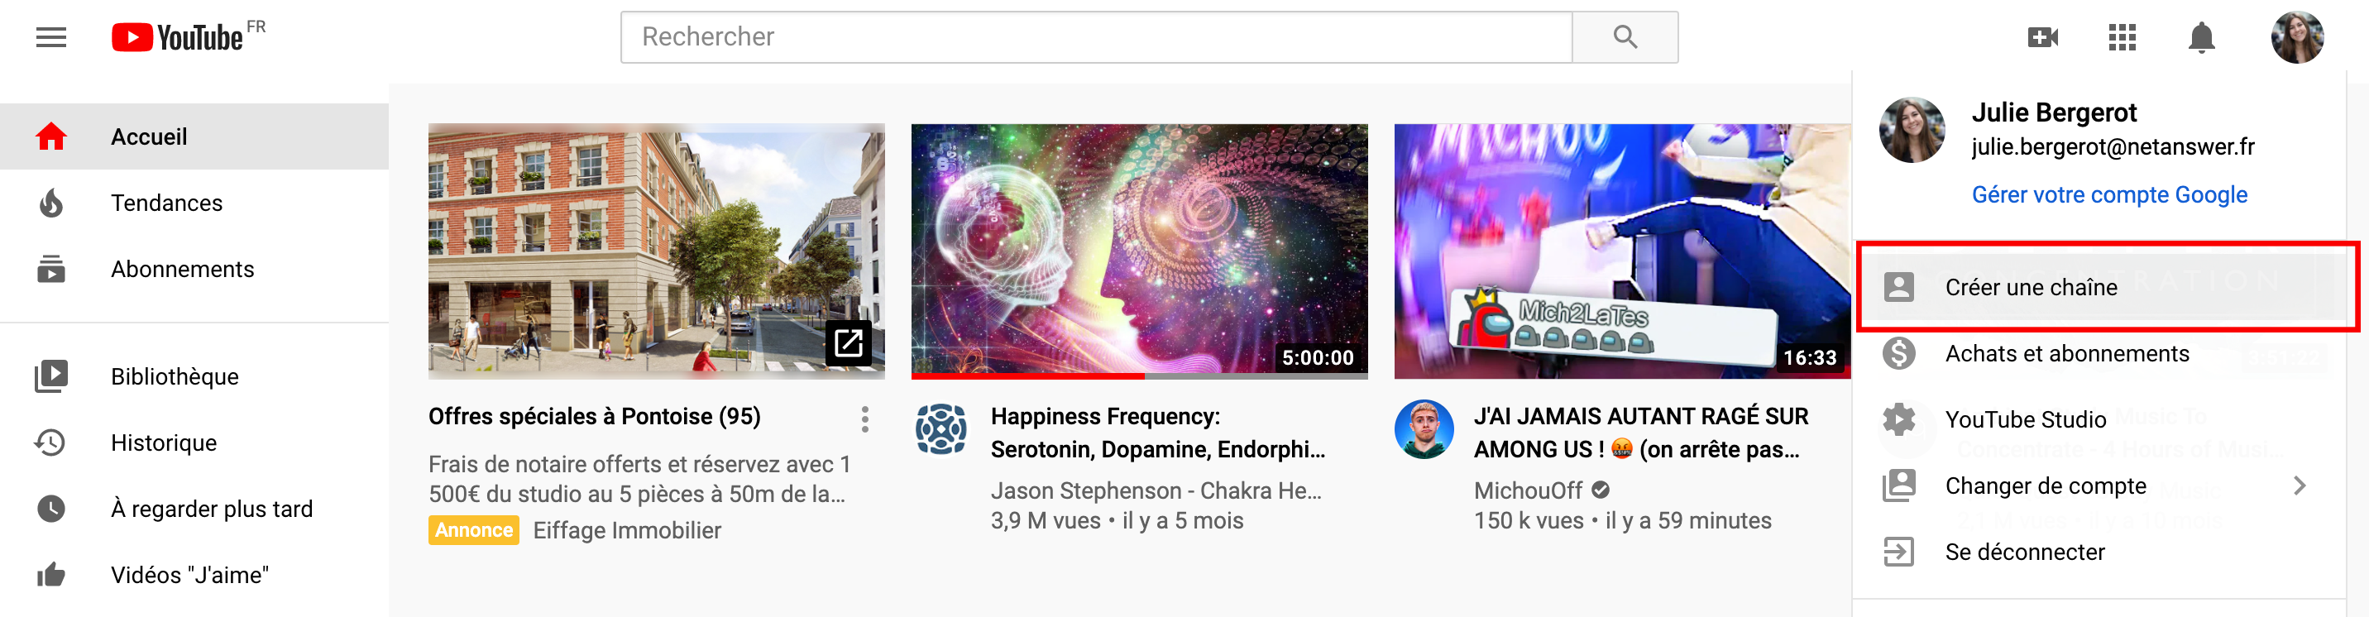Click the search magnifier button
Viewport: 2369px width, 617px height.
click(1625, 38)
